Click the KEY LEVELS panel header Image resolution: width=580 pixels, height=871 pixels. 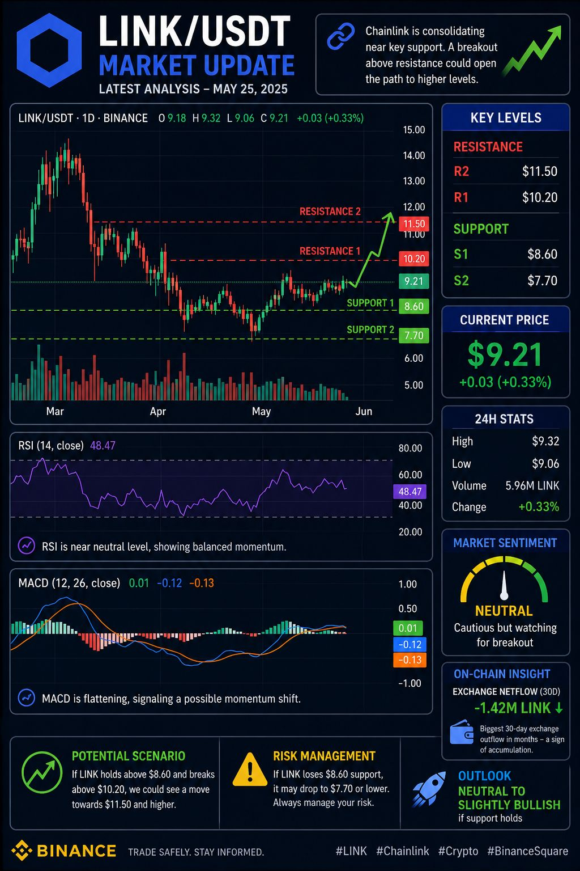[x=506, y=118]
